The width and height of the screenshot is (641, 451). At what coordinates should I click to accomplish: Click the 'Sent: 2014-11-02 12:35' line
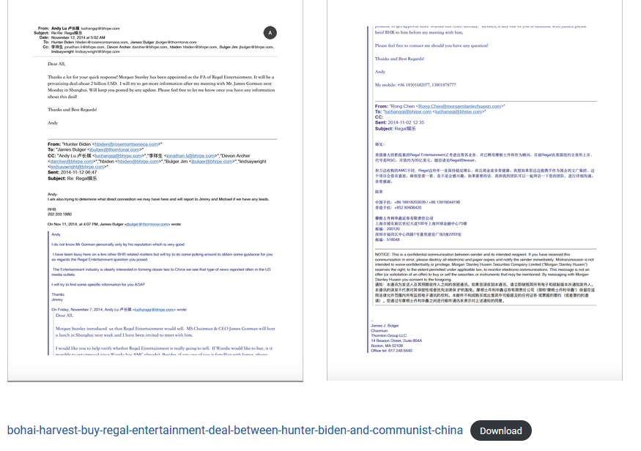point(399,122)
